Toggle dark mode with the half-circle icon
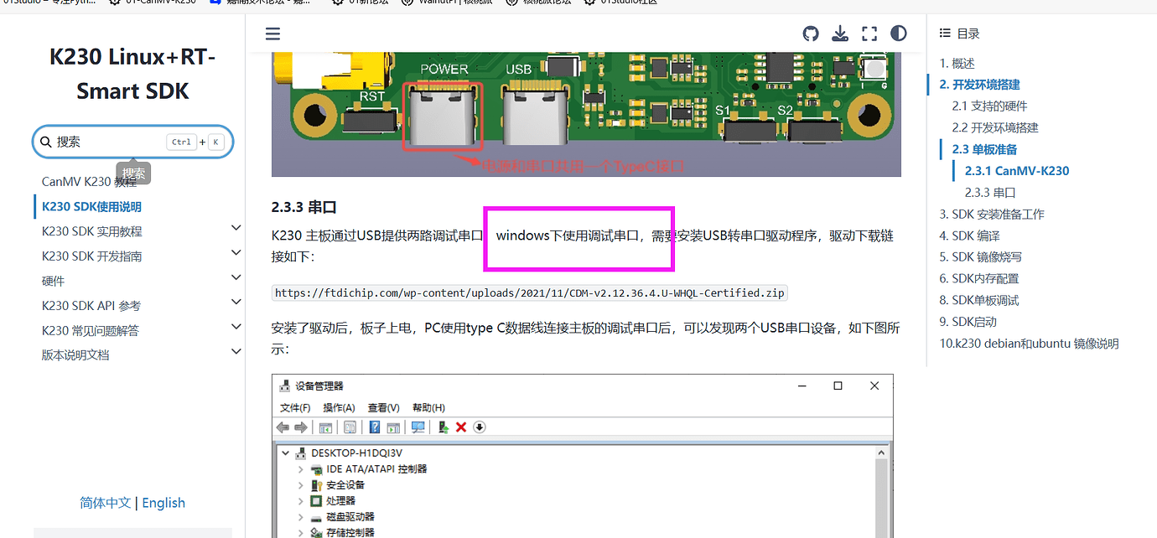This screenshot has height=538, width=1157. pyautogui.click(x=898, y=34)
